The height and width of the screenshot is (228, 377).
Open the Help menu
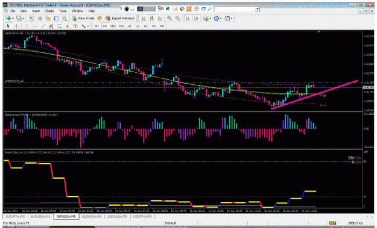pos(91,11)
